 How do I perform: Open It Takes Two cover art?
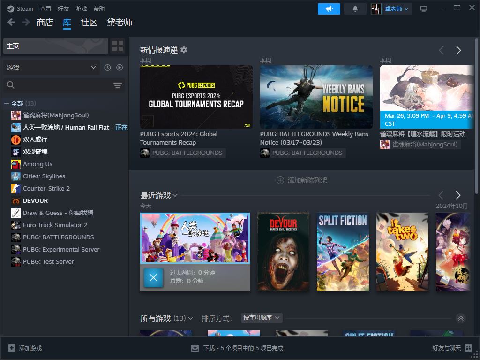pyautogui.click(x=402, y=252)
